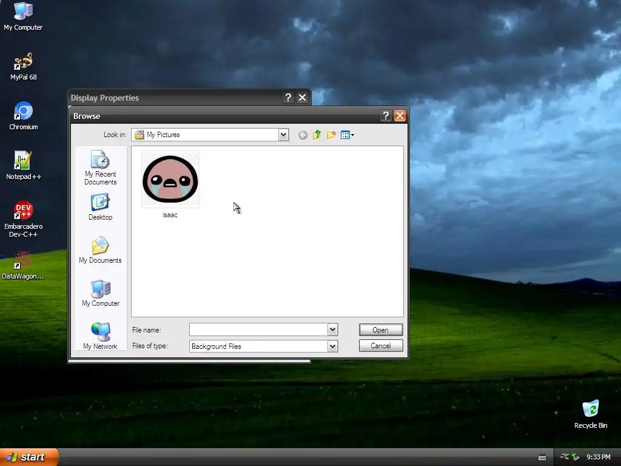Open the Start menu
This screenshot has width=621, height=466.
tap(29, 457)
